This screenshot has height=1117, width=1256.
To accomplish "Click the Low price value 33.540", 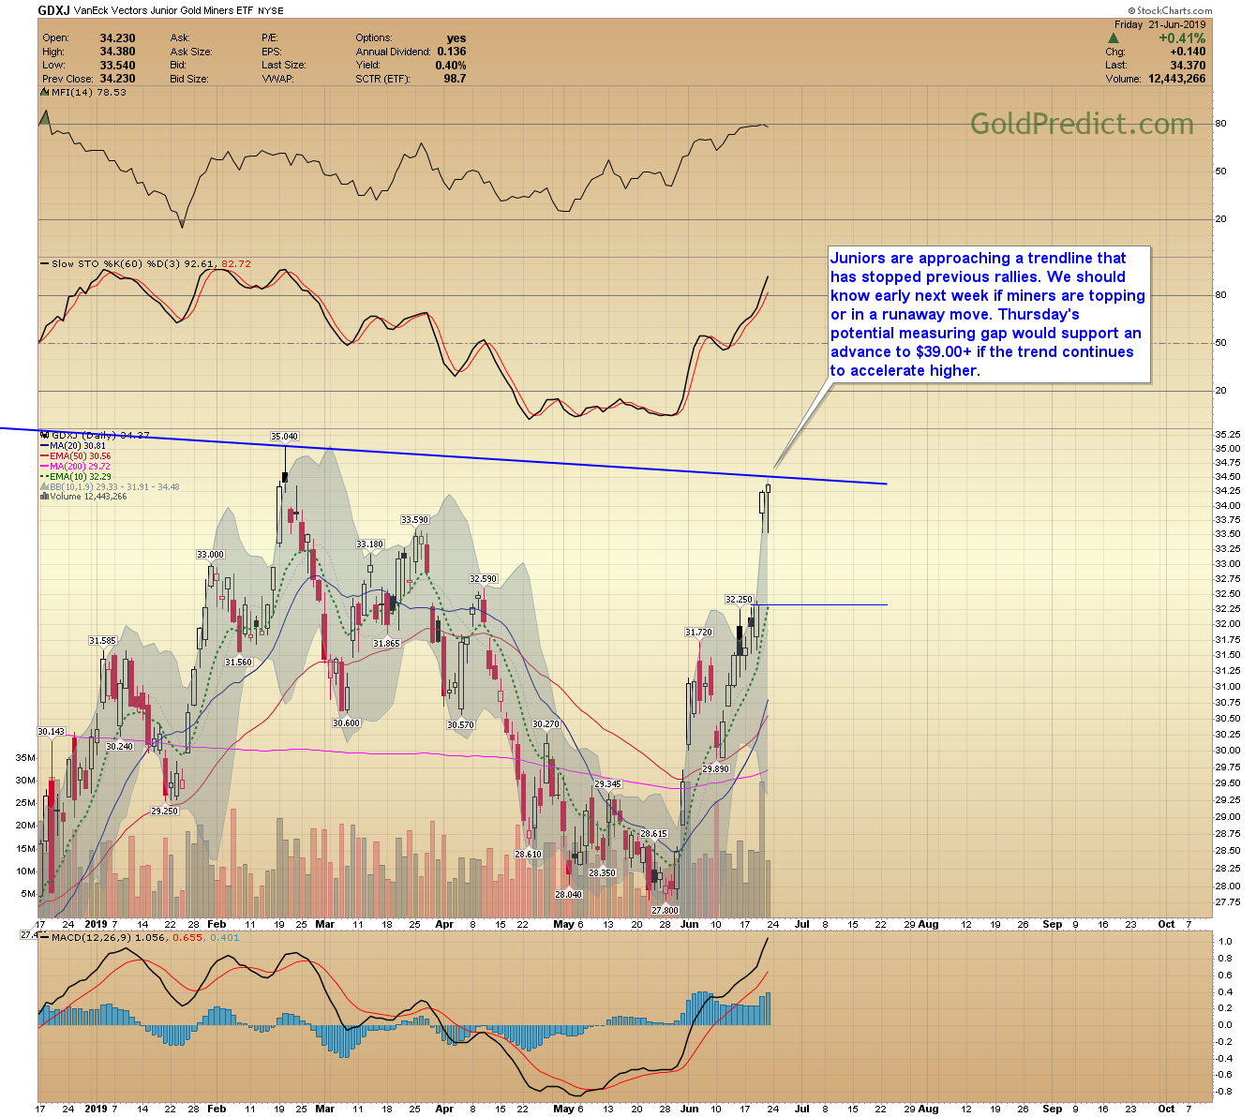I will click(x=117, y=66).
